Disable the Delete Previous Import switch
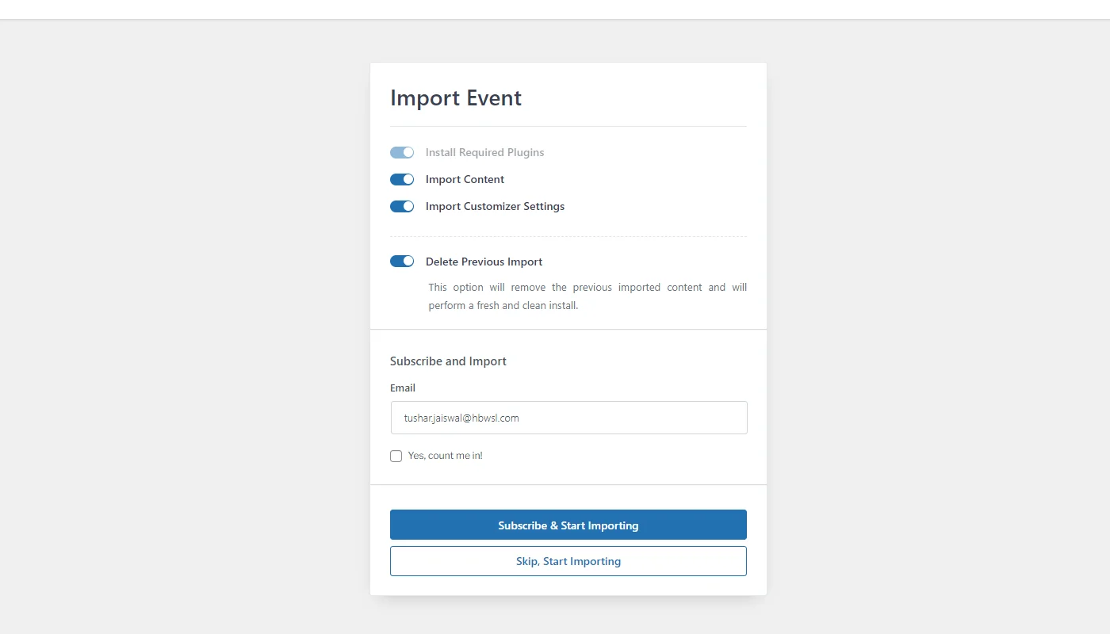 [x=402, y=262]
